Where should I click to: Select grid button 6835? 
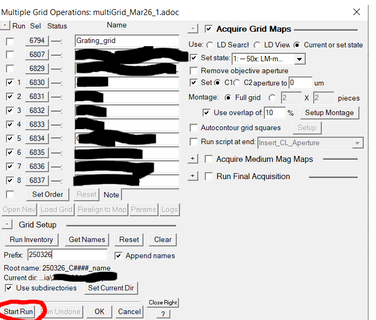(37, 152)
